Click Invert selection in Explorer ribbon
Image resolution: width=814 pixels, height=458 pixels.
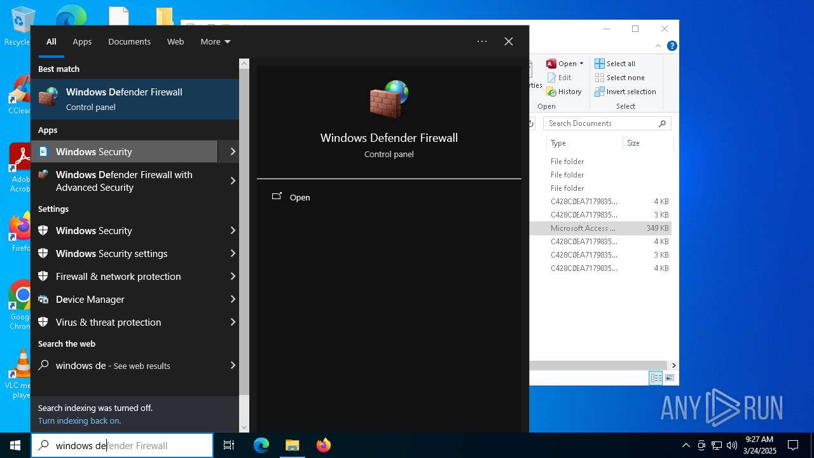[x=625, y=92]
